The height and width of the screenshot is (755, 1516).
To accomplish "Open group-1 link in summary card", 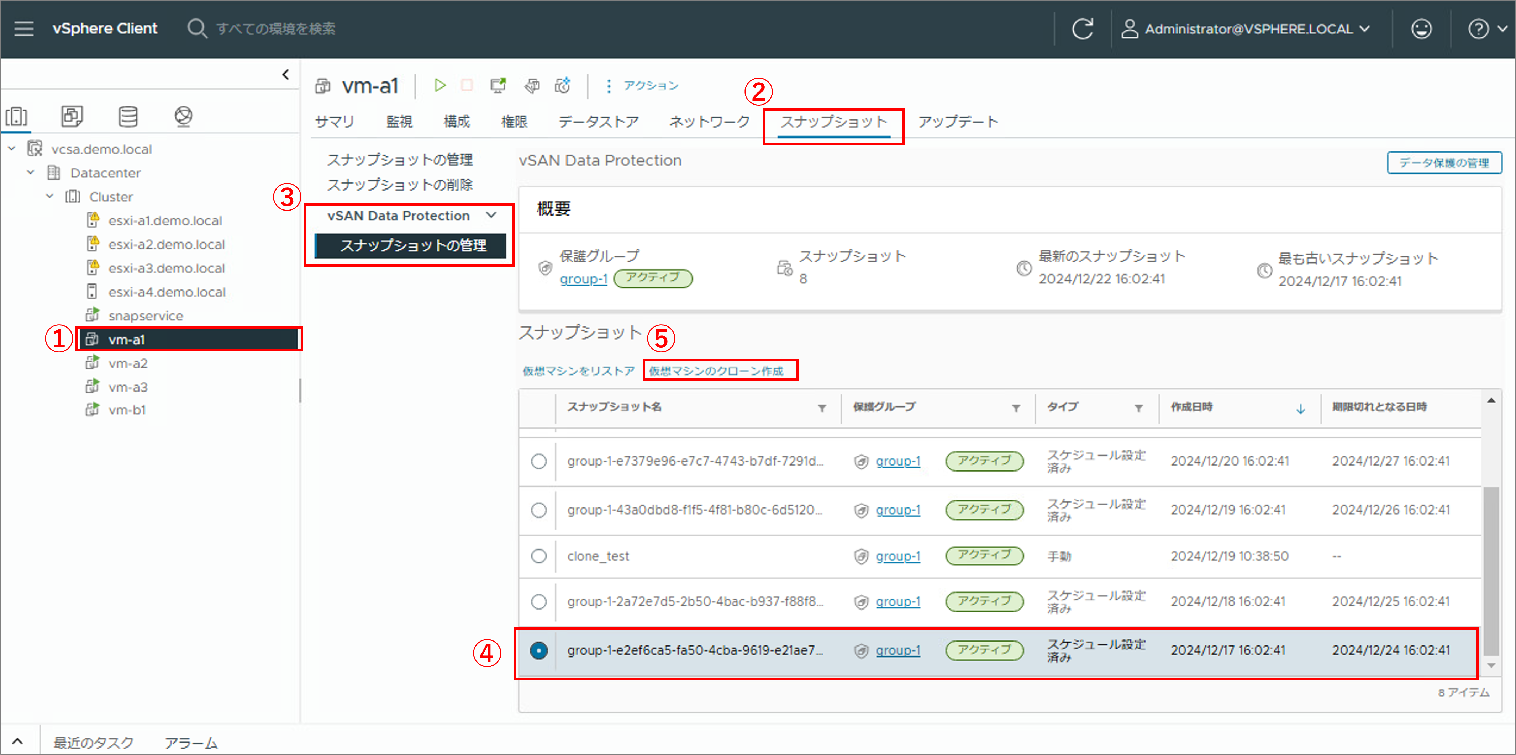I will point(583,279).
